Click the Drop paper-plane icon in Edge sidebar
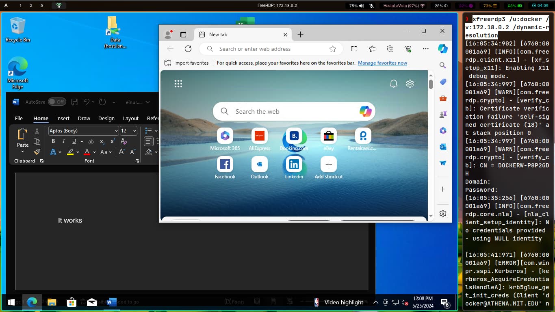555x312 pixels. coord(443,163)
